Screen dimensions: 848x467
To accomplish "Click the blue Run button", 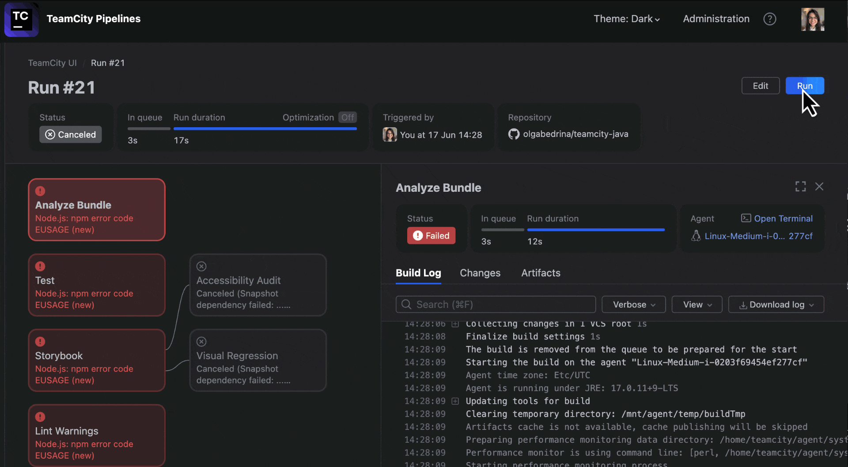I will [x=805, y=86].
